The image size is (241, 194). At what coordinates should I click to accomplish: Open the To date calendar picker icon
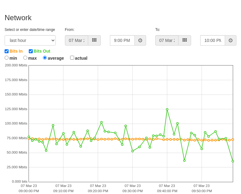coord(185,40)
